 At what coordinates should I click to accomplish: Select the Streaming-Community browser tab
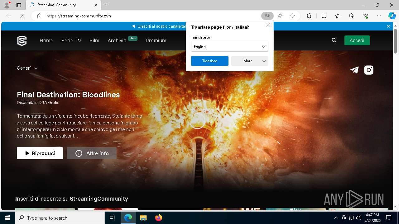pyautogui.click(x=63, y=5)
